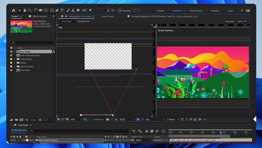Select the Hand tool
The width and height of the screenshot is (262, 148).
(25, 10)
